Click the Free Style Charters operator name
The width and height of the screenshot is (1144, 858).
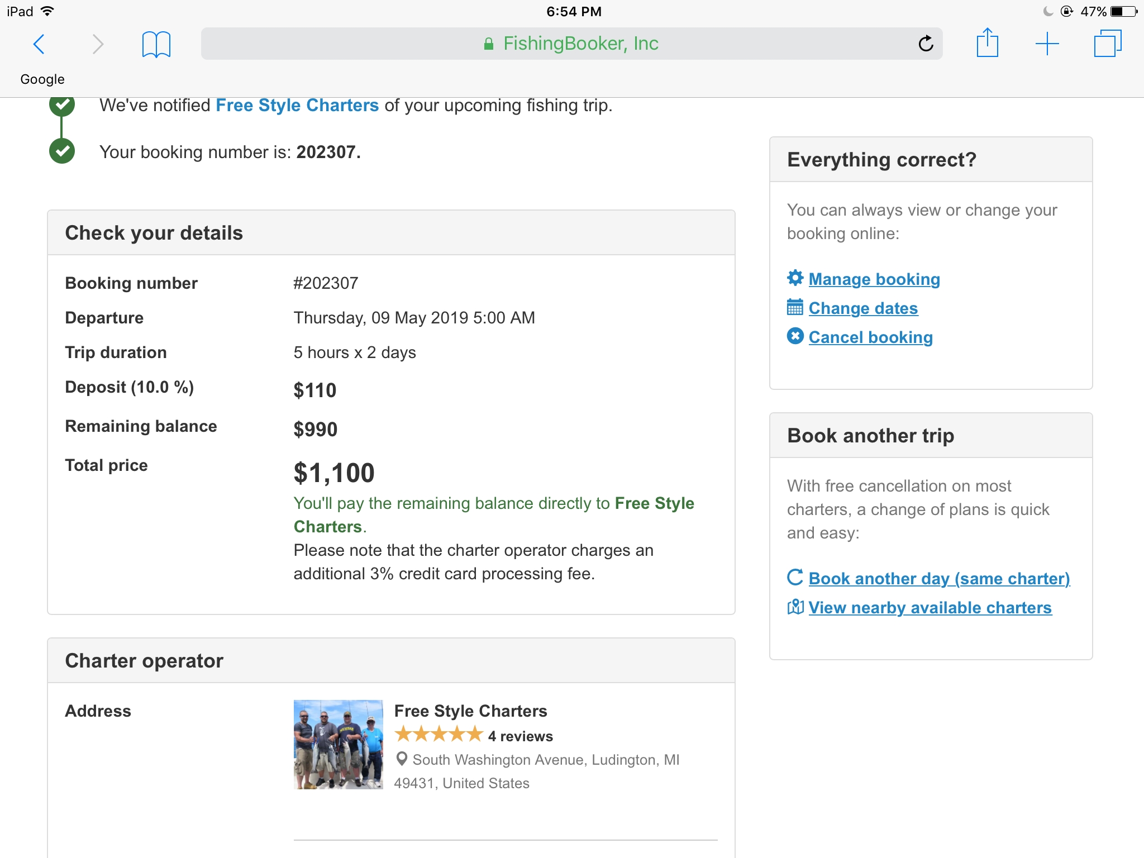[x=471, y=711]
